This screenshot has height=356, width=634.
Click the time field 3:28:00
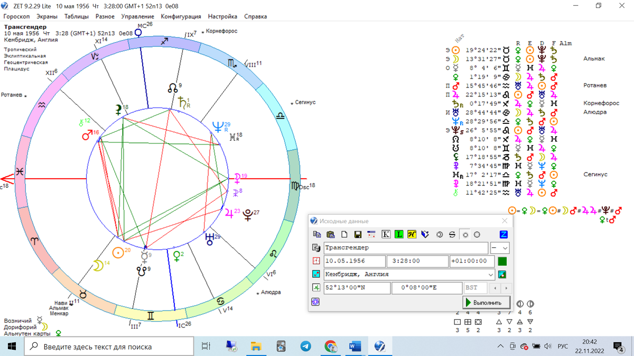click(x=417, y=261)
